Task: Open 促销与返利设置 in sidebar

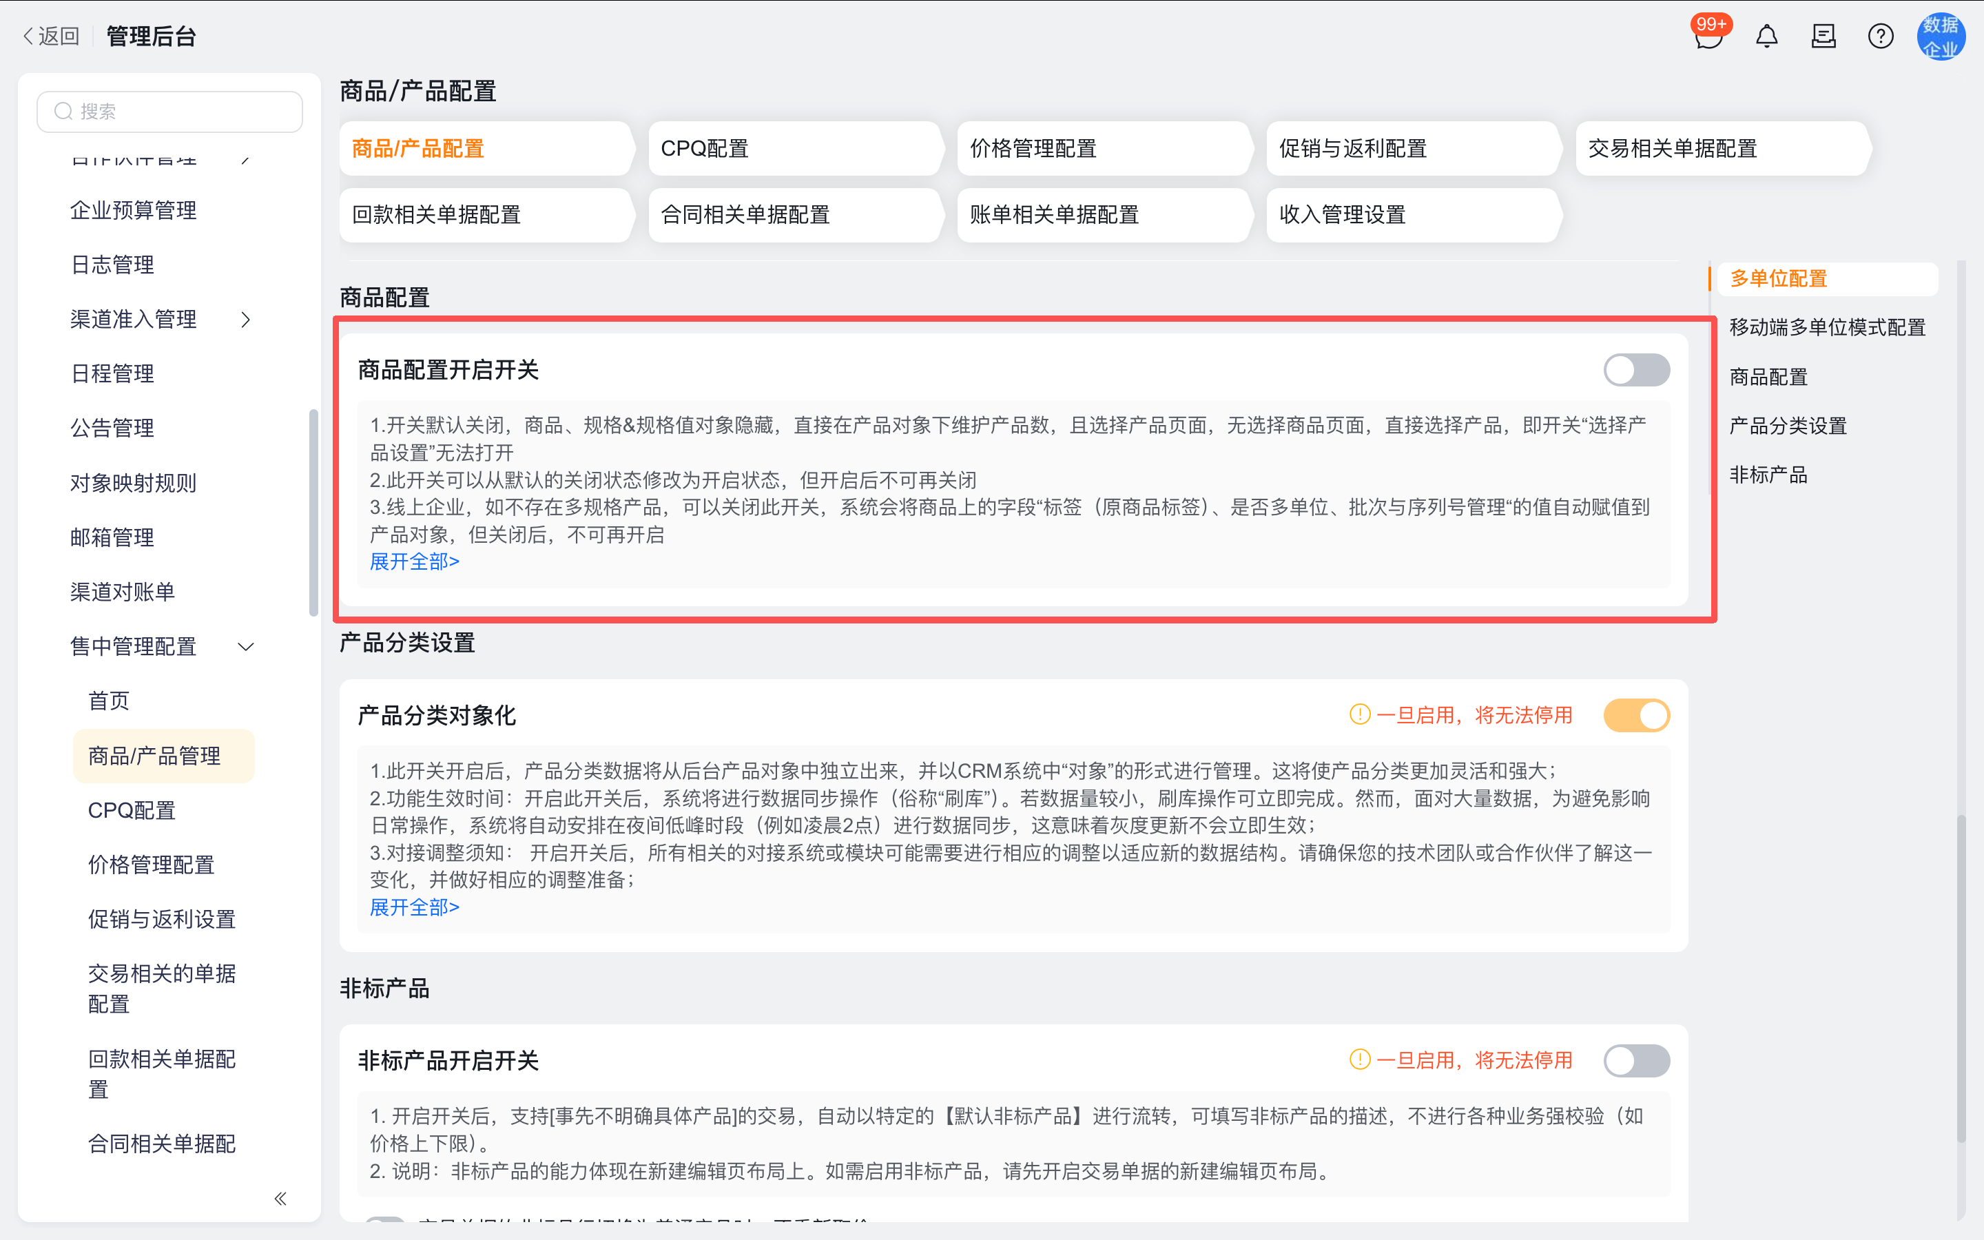Action: pyautogui.click(x=161, y=920)
